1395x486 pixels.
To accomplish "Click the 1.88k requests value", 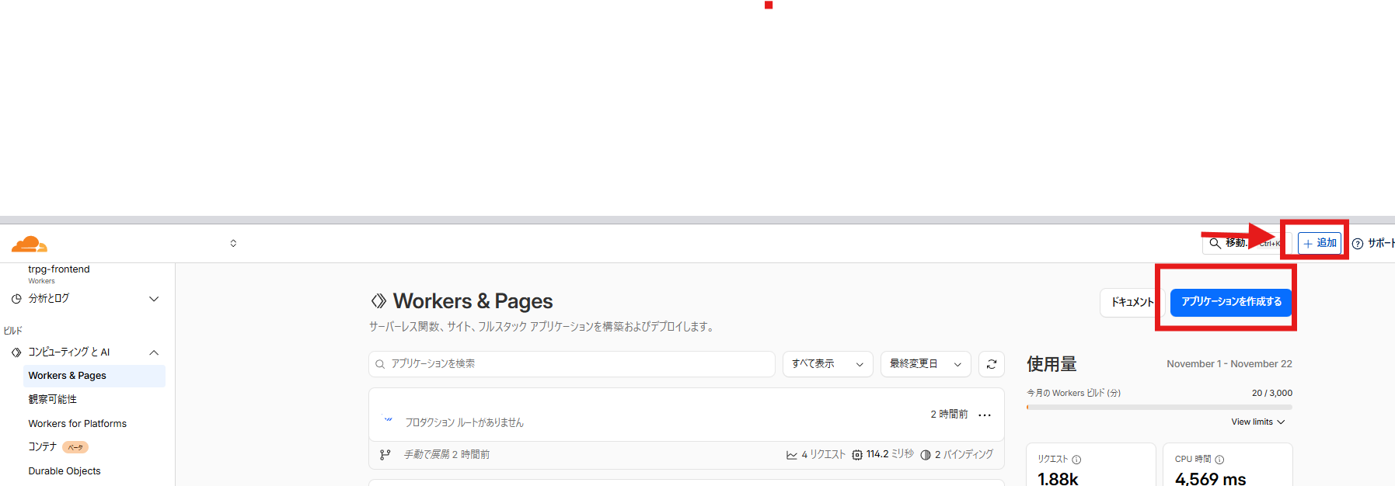I will (x=1058, y=479).
